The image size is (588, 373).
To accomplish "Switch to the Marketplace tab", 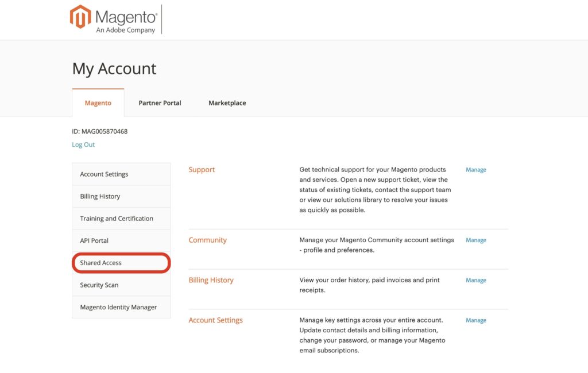I will coord(227,103).
